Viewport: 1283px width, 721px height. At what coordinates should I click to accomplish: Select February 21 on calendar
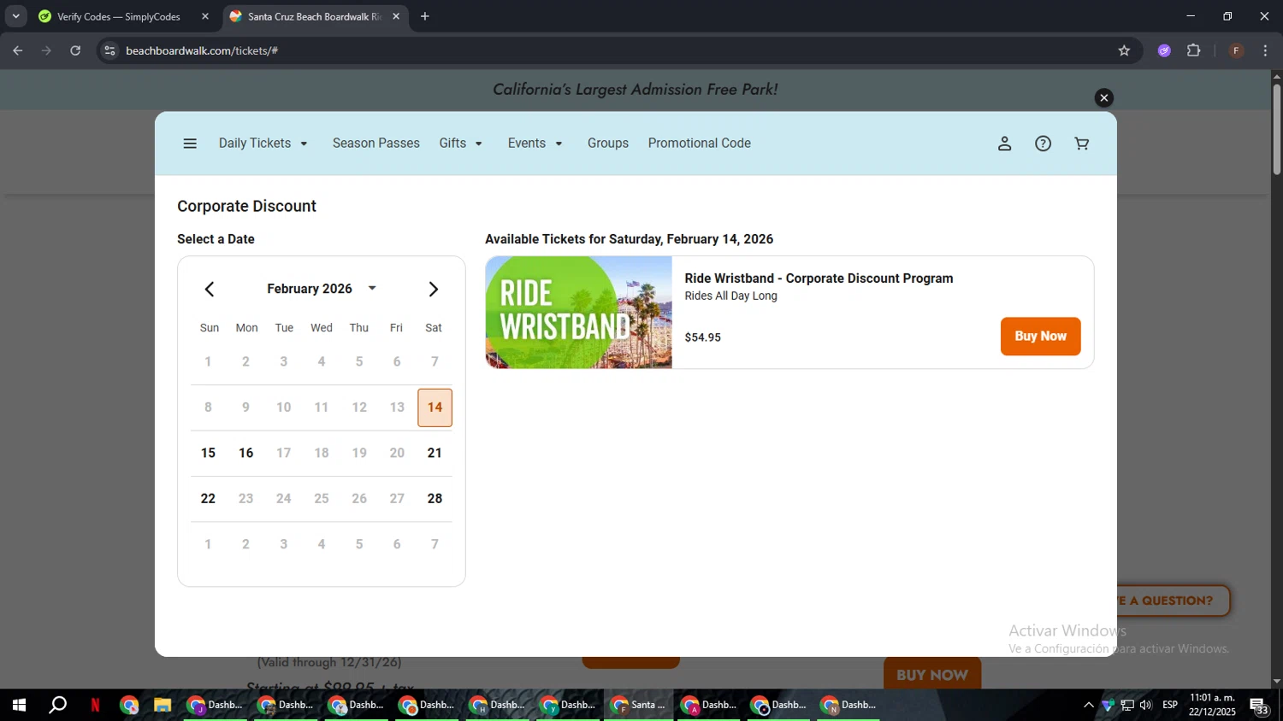(435, 454)
